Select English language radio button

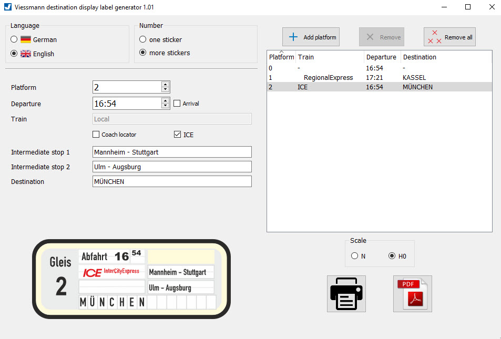coord(14,54)
